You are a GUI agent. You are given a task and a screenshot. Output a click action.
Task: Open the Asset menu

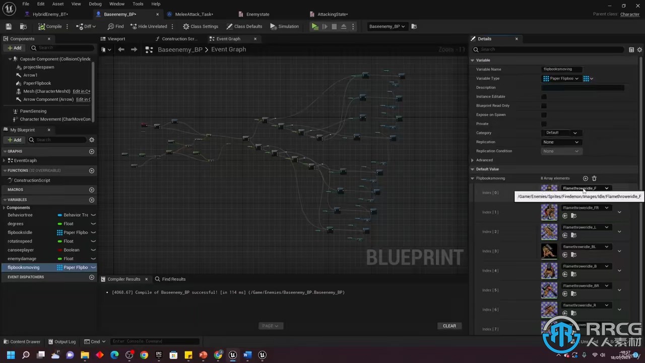tap(58, 4)
